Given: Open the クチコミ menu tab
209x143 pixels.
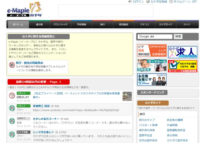Looking at the screenshot, I should [145, 24].
